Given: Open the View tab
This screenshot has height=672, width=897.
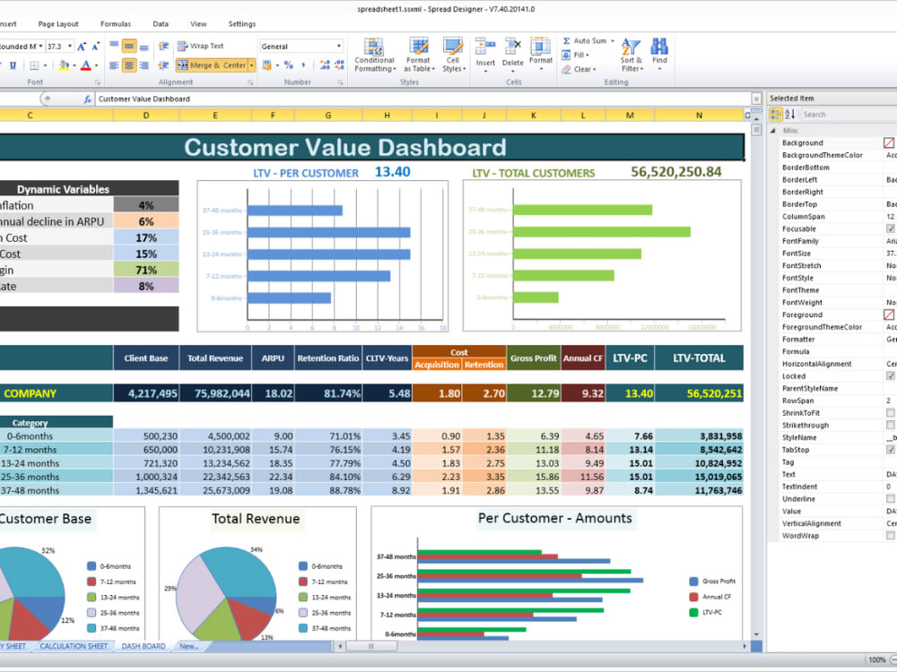Looking at the screenshot, I should (198, 24).
